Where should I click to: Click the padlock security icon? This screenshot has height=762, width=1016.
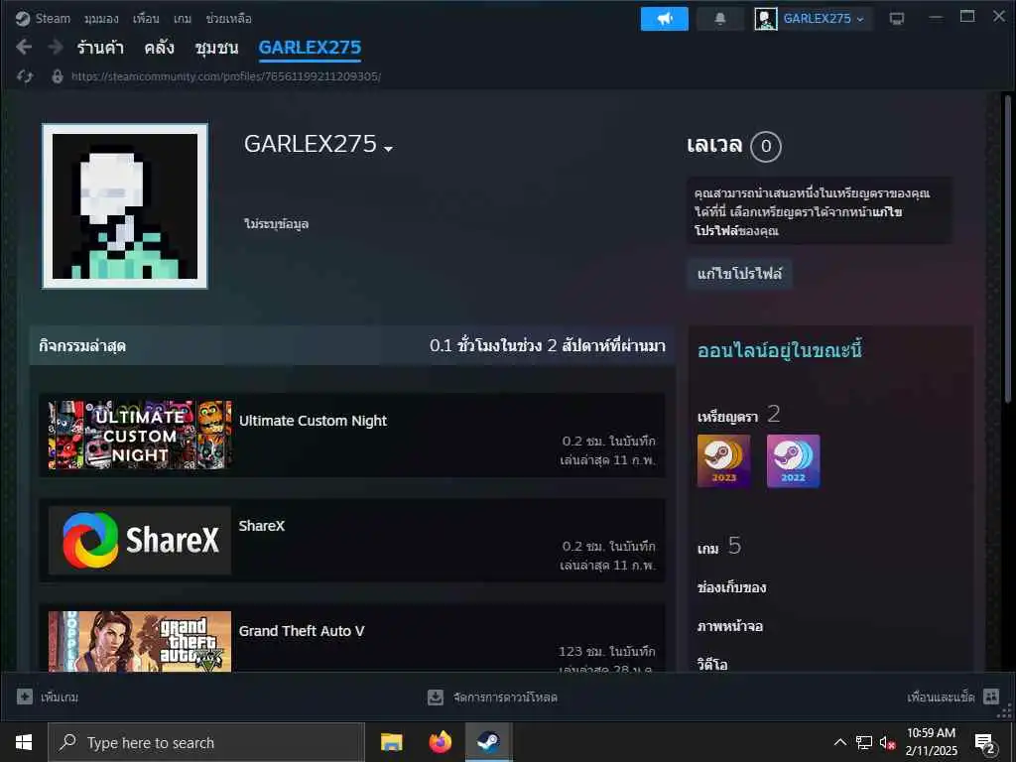click(57, 76)
